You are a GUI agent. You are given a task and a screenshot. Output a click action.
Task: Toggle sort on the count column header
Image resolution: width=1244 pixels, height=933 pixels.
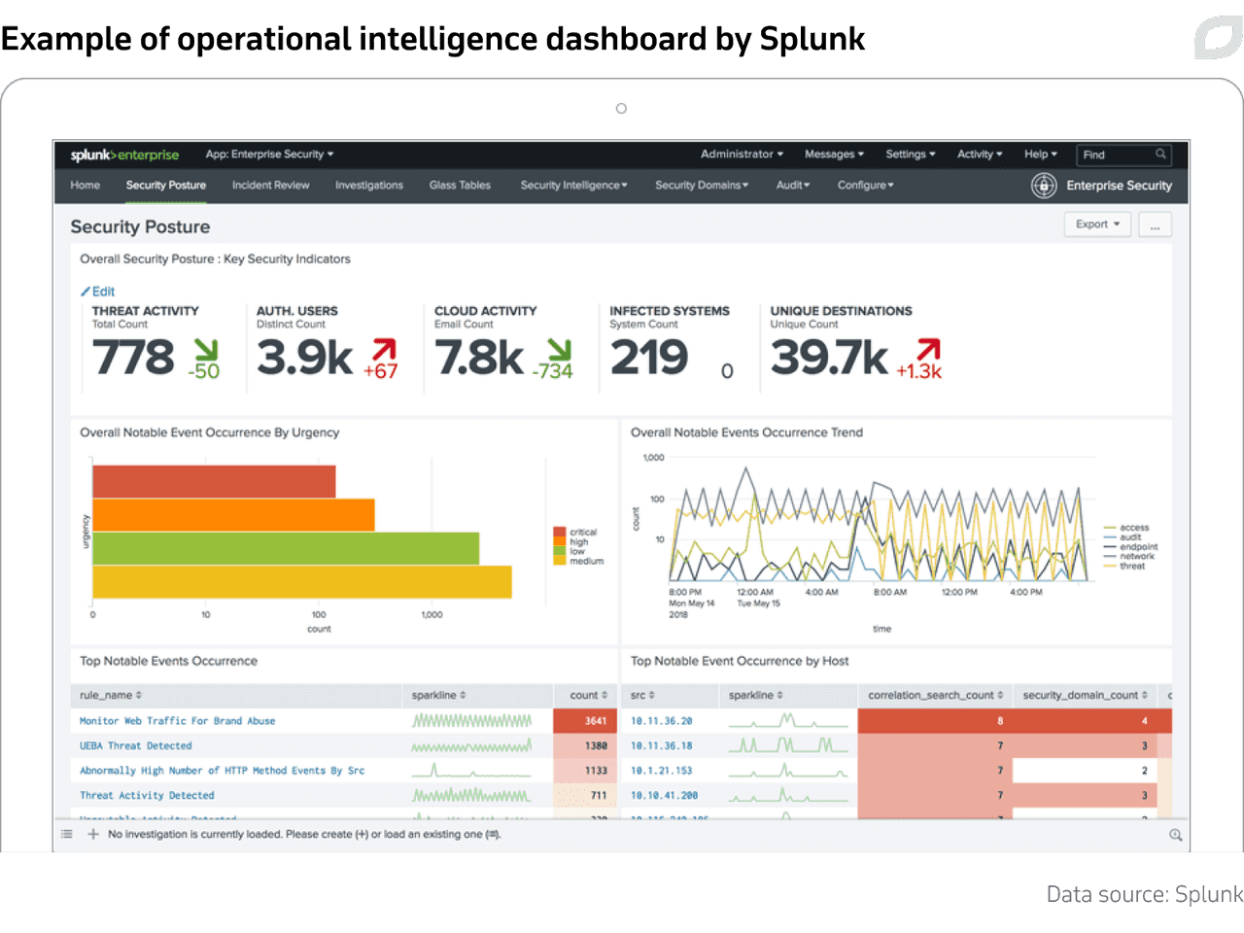point(585,696)
